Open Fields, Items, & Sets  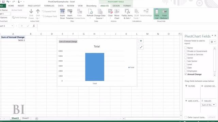coord(127,14)
